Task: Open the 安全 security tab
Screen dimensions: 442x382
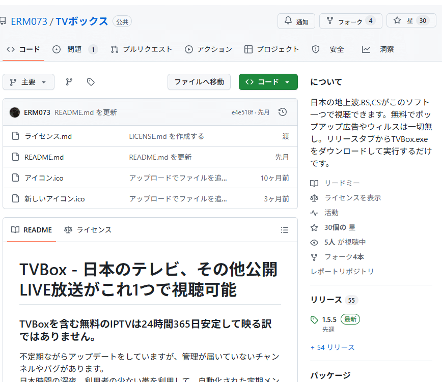Action: [328, 49]
